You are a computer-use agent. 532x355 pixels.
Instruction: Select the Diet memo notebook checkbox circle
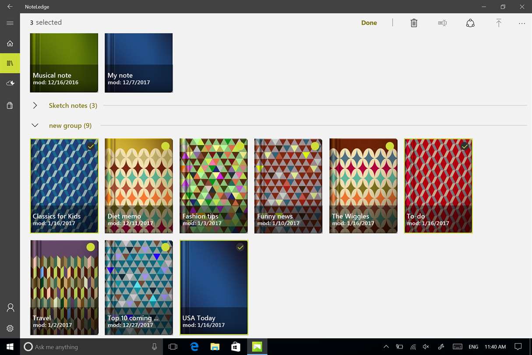click(165, 146)
